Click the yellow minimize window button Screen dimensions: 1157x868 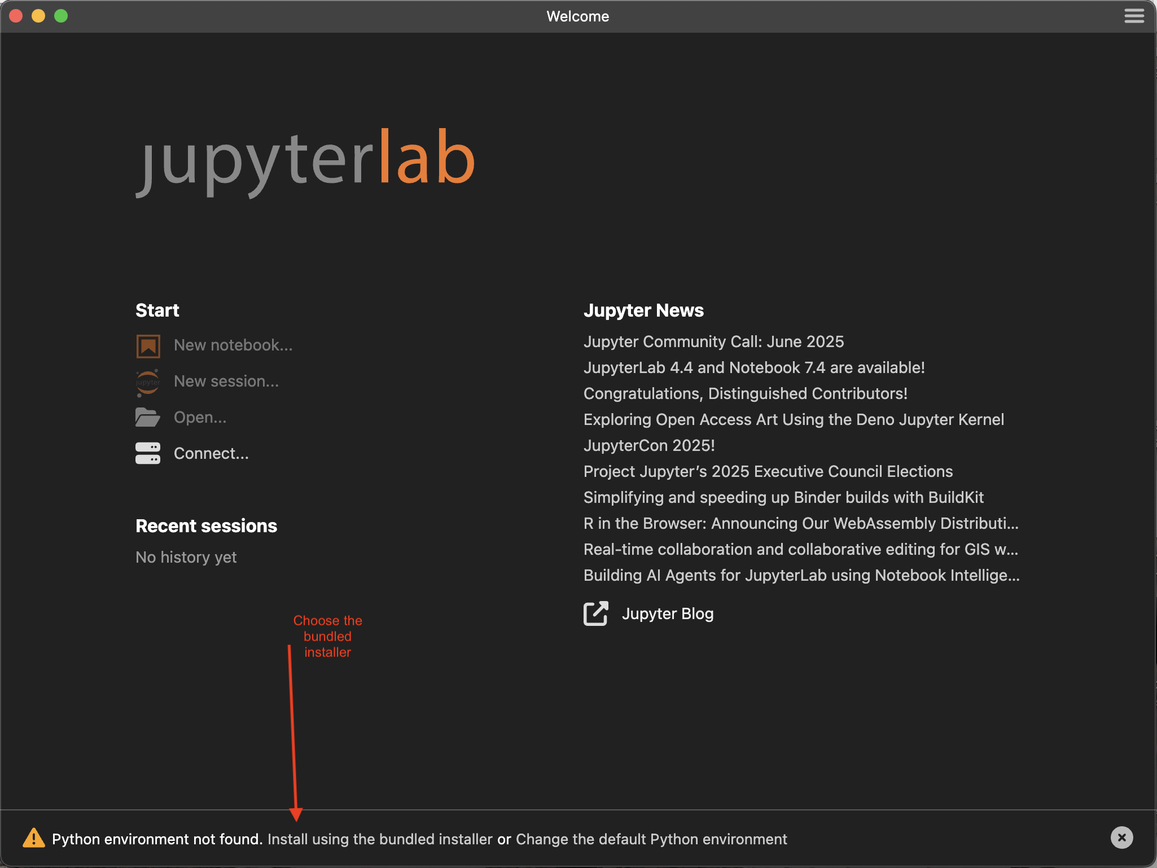click(x=38, y=16)
